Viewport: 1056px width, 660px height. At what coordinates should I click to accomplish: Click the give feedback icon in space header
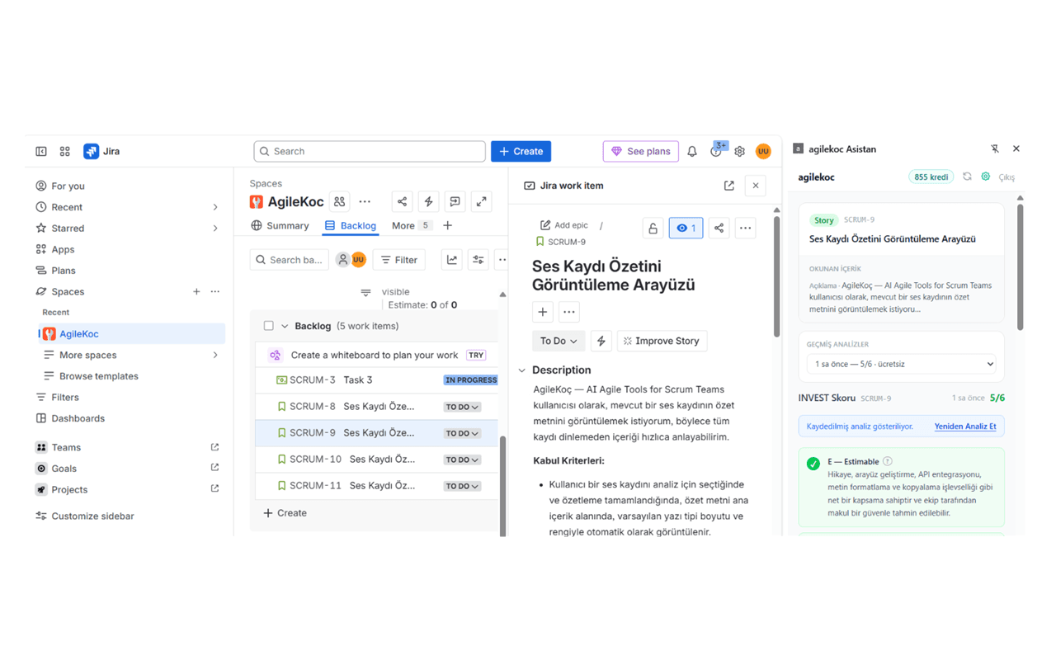(x=455, y=201)
